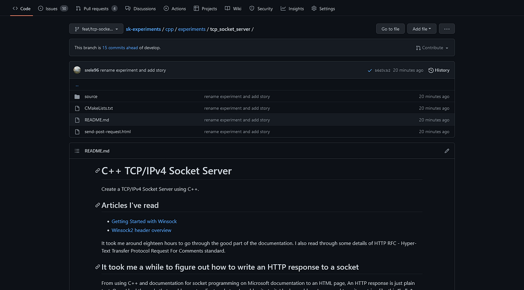Open the Actions workflows icon
524x290 pixels.
[166, 8]
